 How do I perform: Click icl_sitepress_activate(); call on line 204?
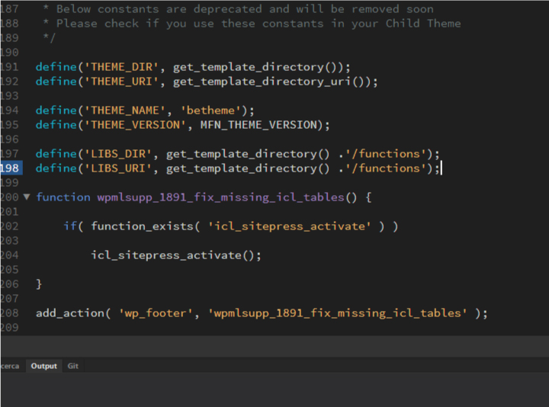point(176,255)
